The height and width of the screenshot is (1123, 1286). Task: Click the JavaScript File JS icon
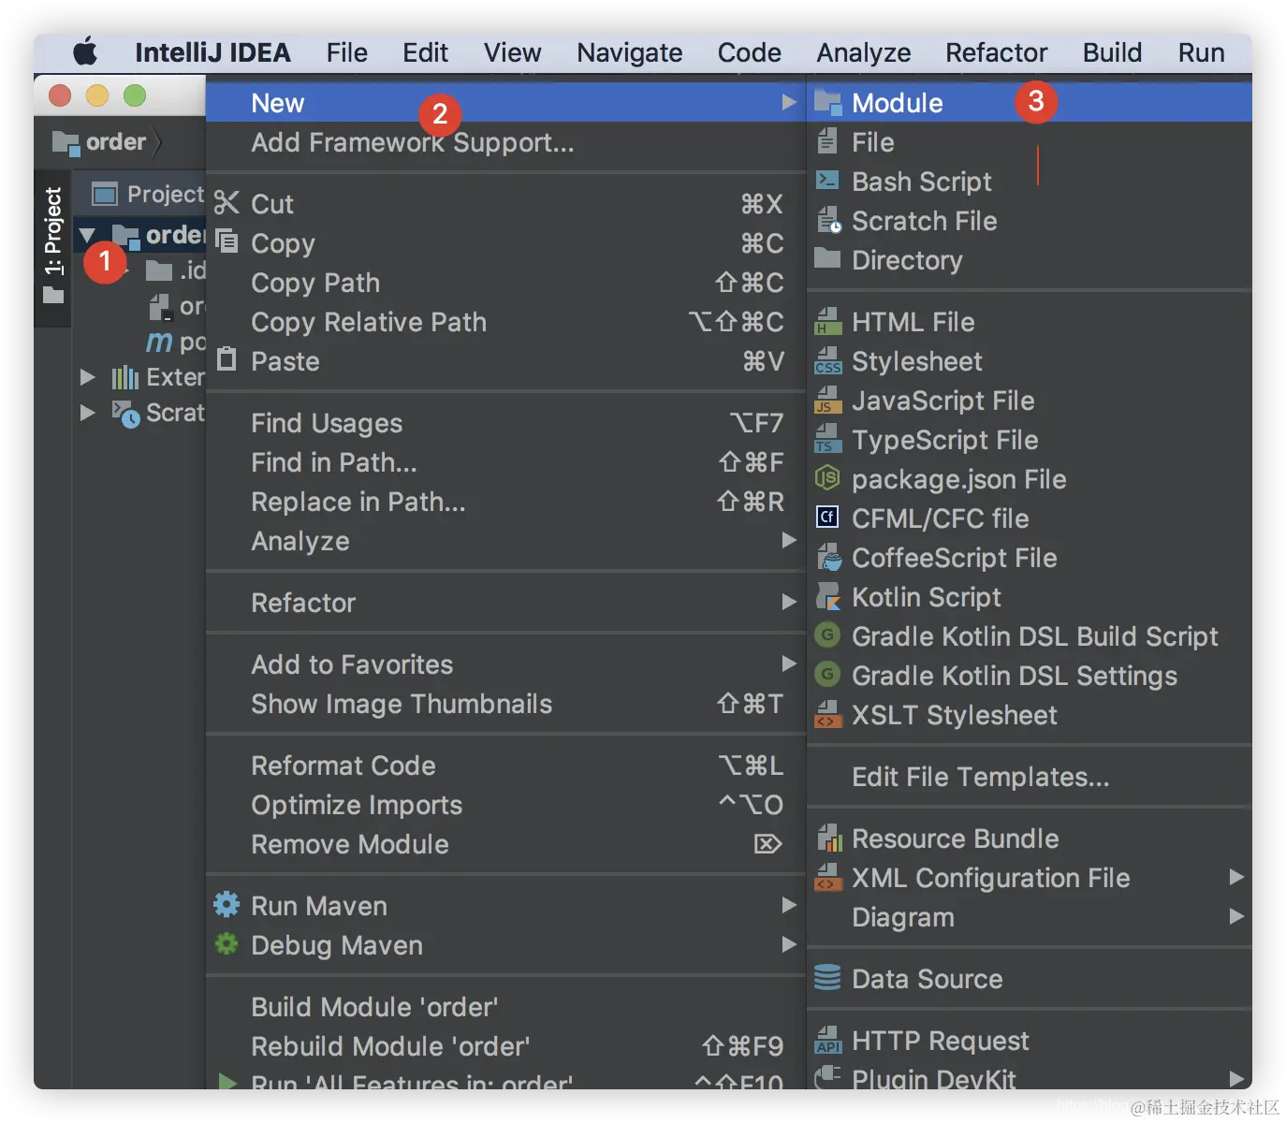pyautogui.click(x=827, y=401)
